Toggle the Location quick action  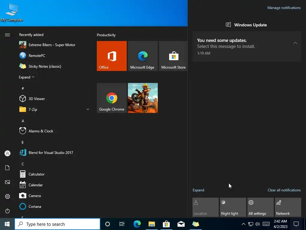[206, 207]
